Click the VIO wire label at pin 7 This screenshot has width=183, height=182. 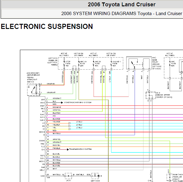pyautogui.click(x=54, y=116)
